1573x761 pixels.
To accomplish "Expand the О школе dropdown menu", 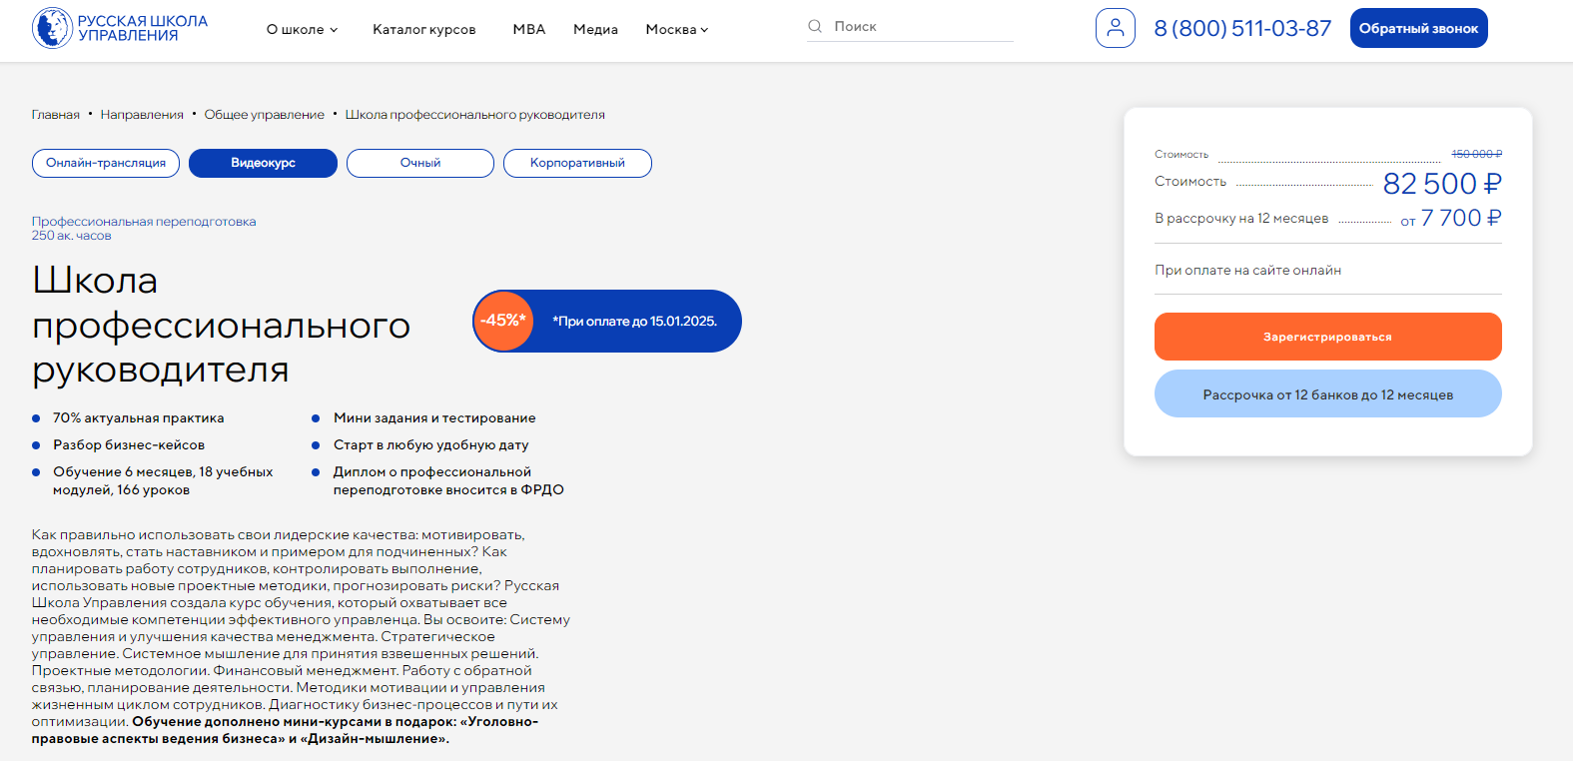I will pos(302,29).
